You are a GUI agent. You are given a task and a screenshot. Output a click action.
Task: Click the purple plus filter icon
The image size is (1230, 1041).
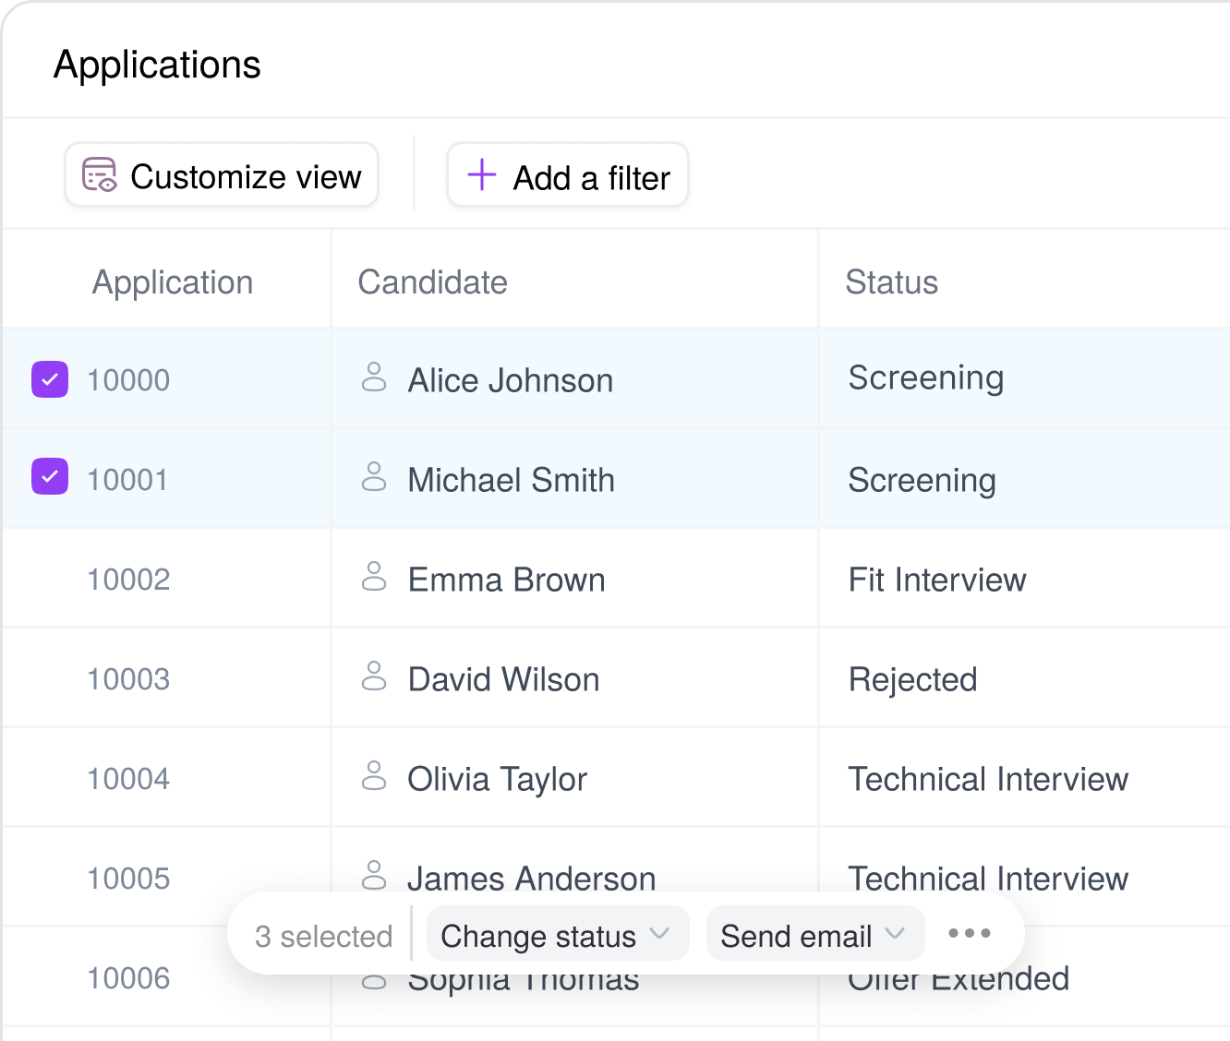481,174
